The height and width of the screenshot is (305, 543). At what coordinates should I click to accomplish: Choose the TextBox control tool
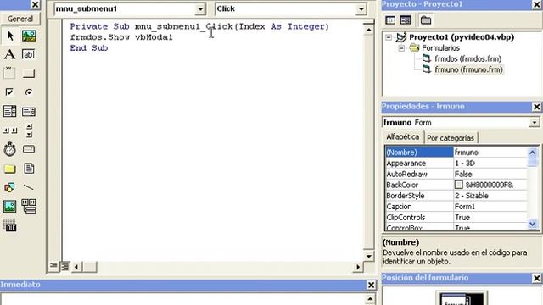click(28, 54)
